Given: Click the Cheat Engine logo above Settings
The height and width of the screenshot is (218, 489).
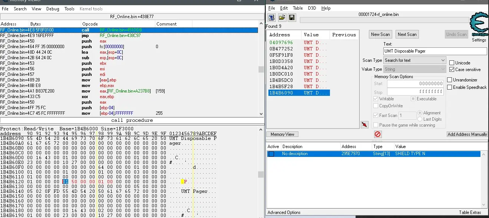Looking at the screenshot, I should (479, 24).
